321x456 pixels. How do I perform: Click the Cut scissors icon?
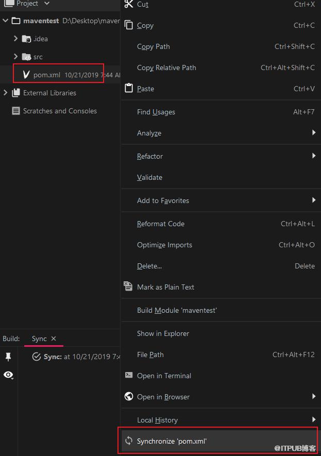pos(128,4)
